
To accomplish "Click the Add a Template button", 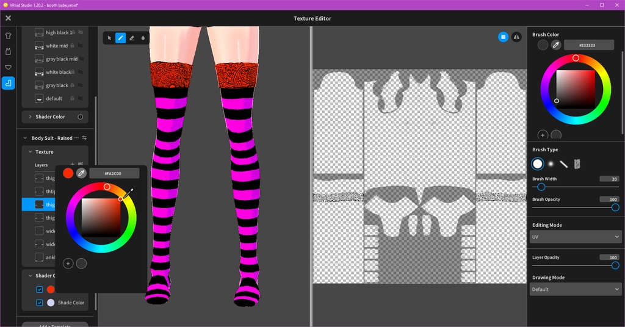I will pyautogui.click(x=55, y=325).
